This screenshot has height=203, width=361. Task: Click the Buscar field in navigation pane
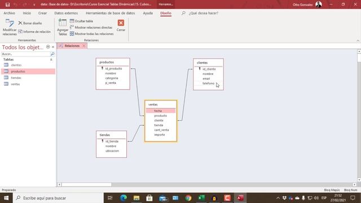point(25,54)
